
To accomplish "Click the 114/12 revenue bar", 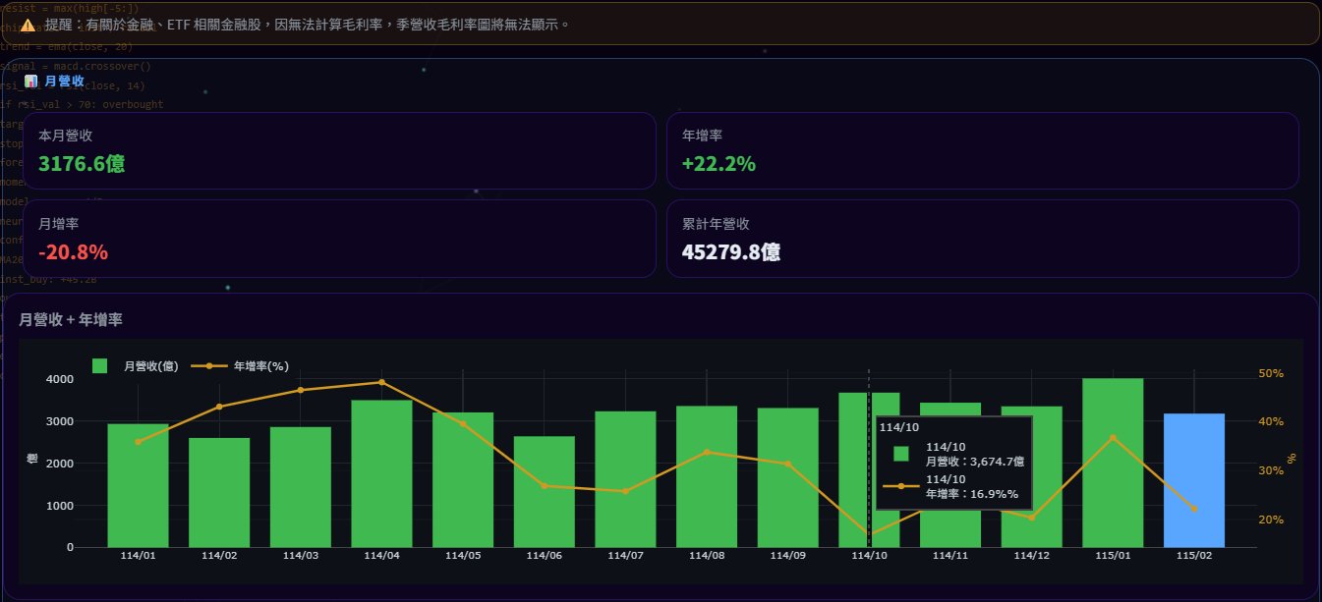I will click(1032, 476).
